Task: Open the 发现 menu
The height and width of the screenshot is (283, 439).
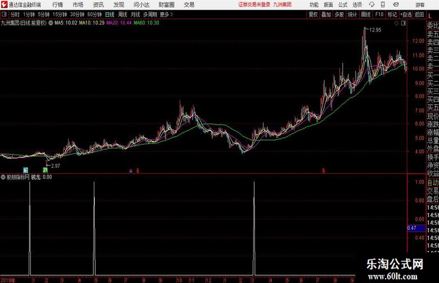Action: pyautogui.click(x=119, y=5)
